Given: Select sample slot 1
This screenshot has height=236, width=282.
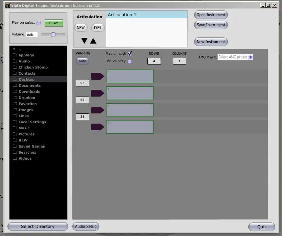Looking at the screenshot, I should 130,93.
